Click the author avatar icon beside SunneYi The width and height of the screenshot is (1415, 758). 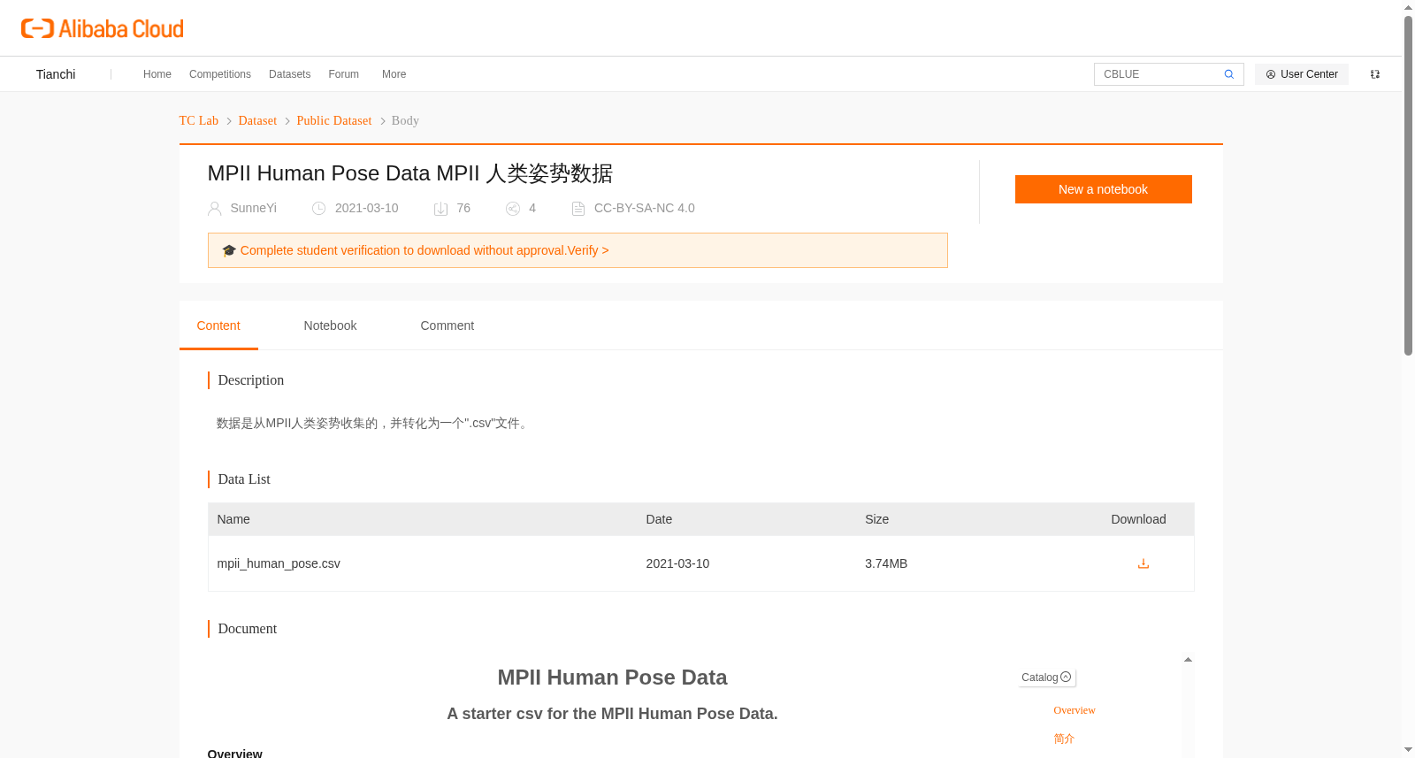pyautogui.click(x=215, y=209)
